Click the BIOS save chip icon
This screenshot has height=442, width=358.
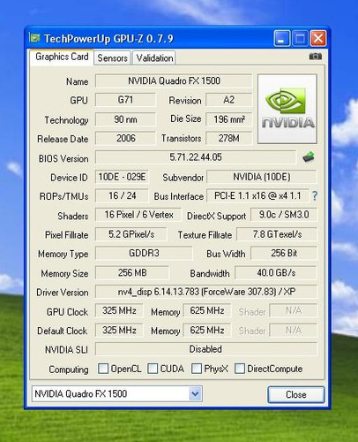pos(309,156)
